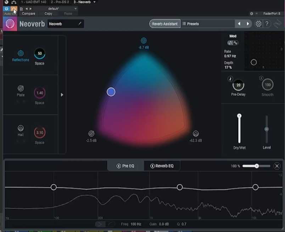The image size is (285, 232).
Task: Click the orange automation mode button
Action: (x=14, y=9)
